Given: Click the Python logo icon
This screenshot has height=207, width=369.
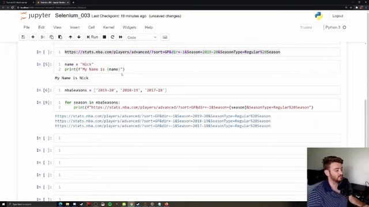Looking at the screenshot, I should point(319,16).
